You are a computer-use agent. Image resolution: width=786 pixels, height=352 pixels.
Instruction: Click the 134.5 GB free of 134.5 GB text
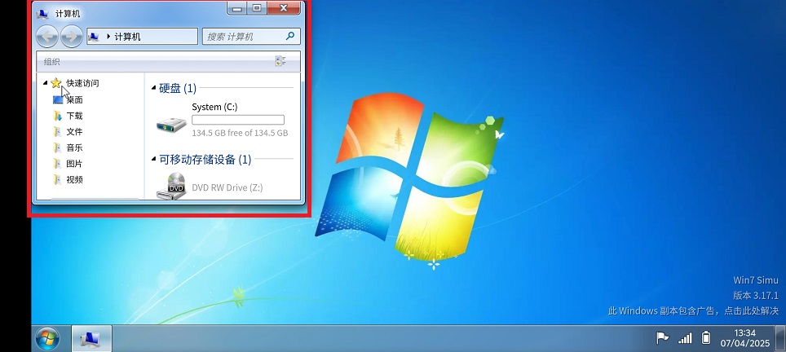pos(240,133)
